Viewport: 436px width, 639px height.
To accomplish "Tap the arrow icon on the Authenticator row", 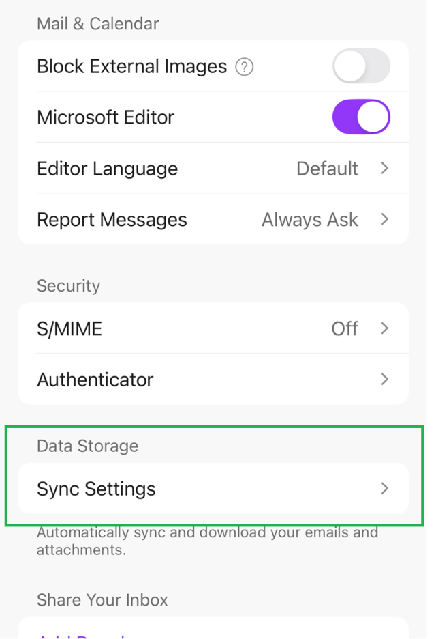I will [385, 380].
